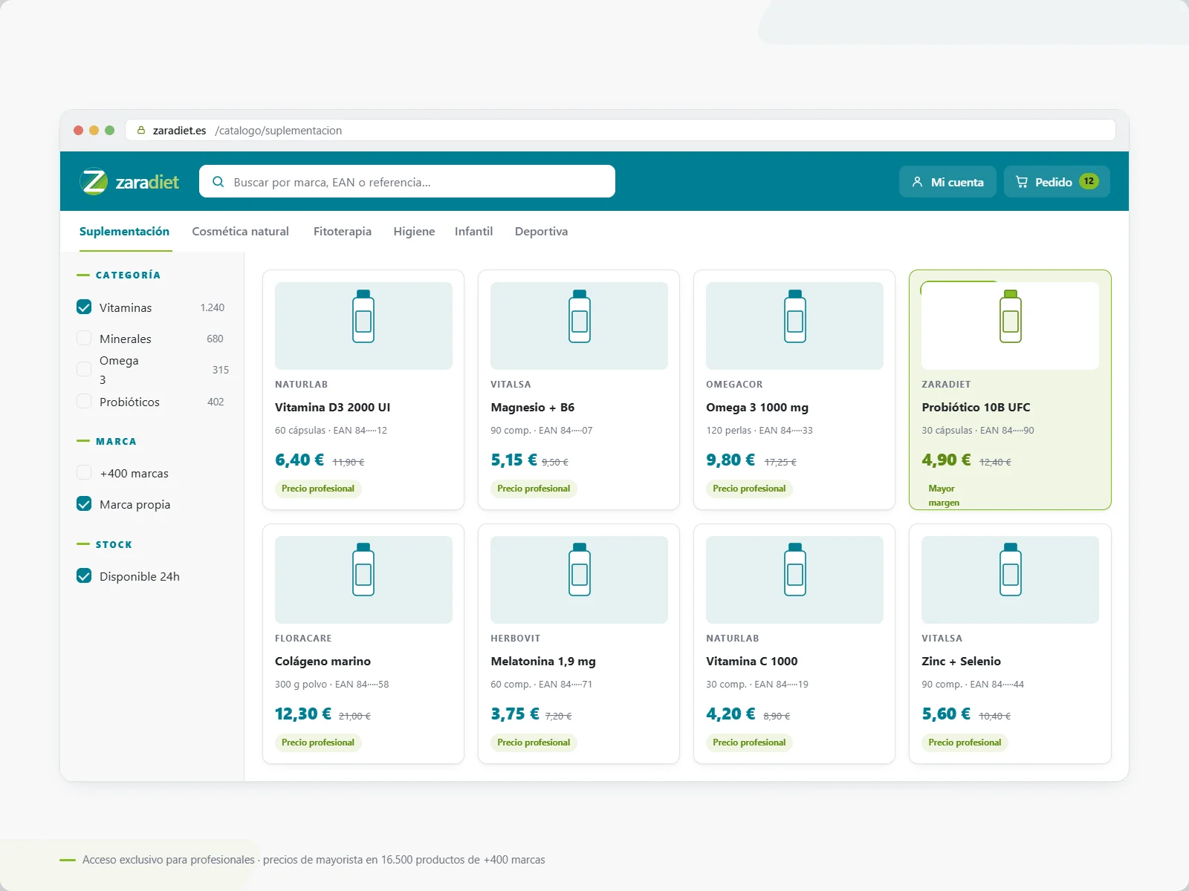Click Precio profesional badge on Magnesio + B6
Screen dimensions: 1189x891
point(534,489)
